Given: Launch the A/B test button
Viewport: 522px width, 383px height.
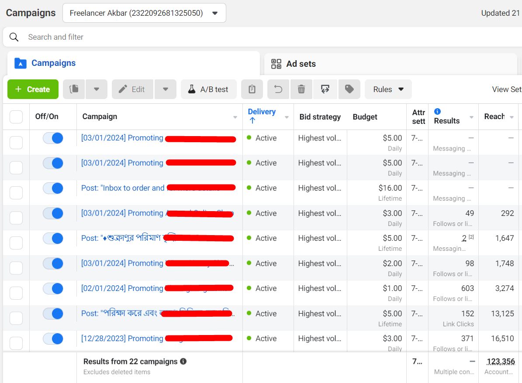Looking at the screenshot, I should 208,89.
